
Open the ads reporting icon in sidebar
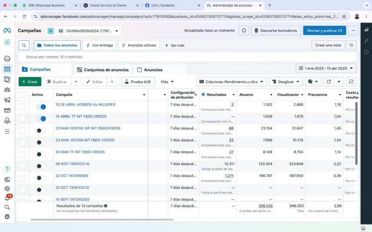(7, 79)
